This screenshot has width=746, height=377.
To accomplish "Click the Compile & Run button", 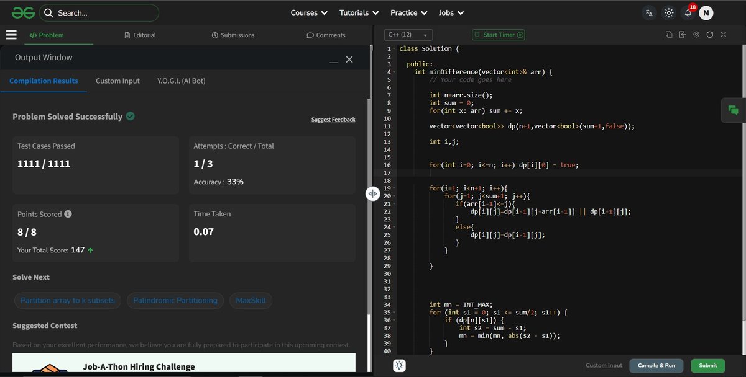I will 656,366.
